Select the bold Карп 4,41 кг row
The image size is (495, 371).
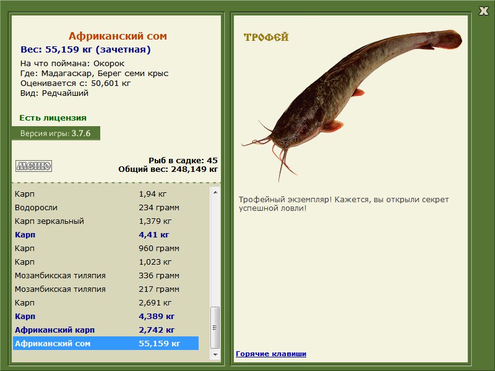pyautogui.click(x=106, y=235)
